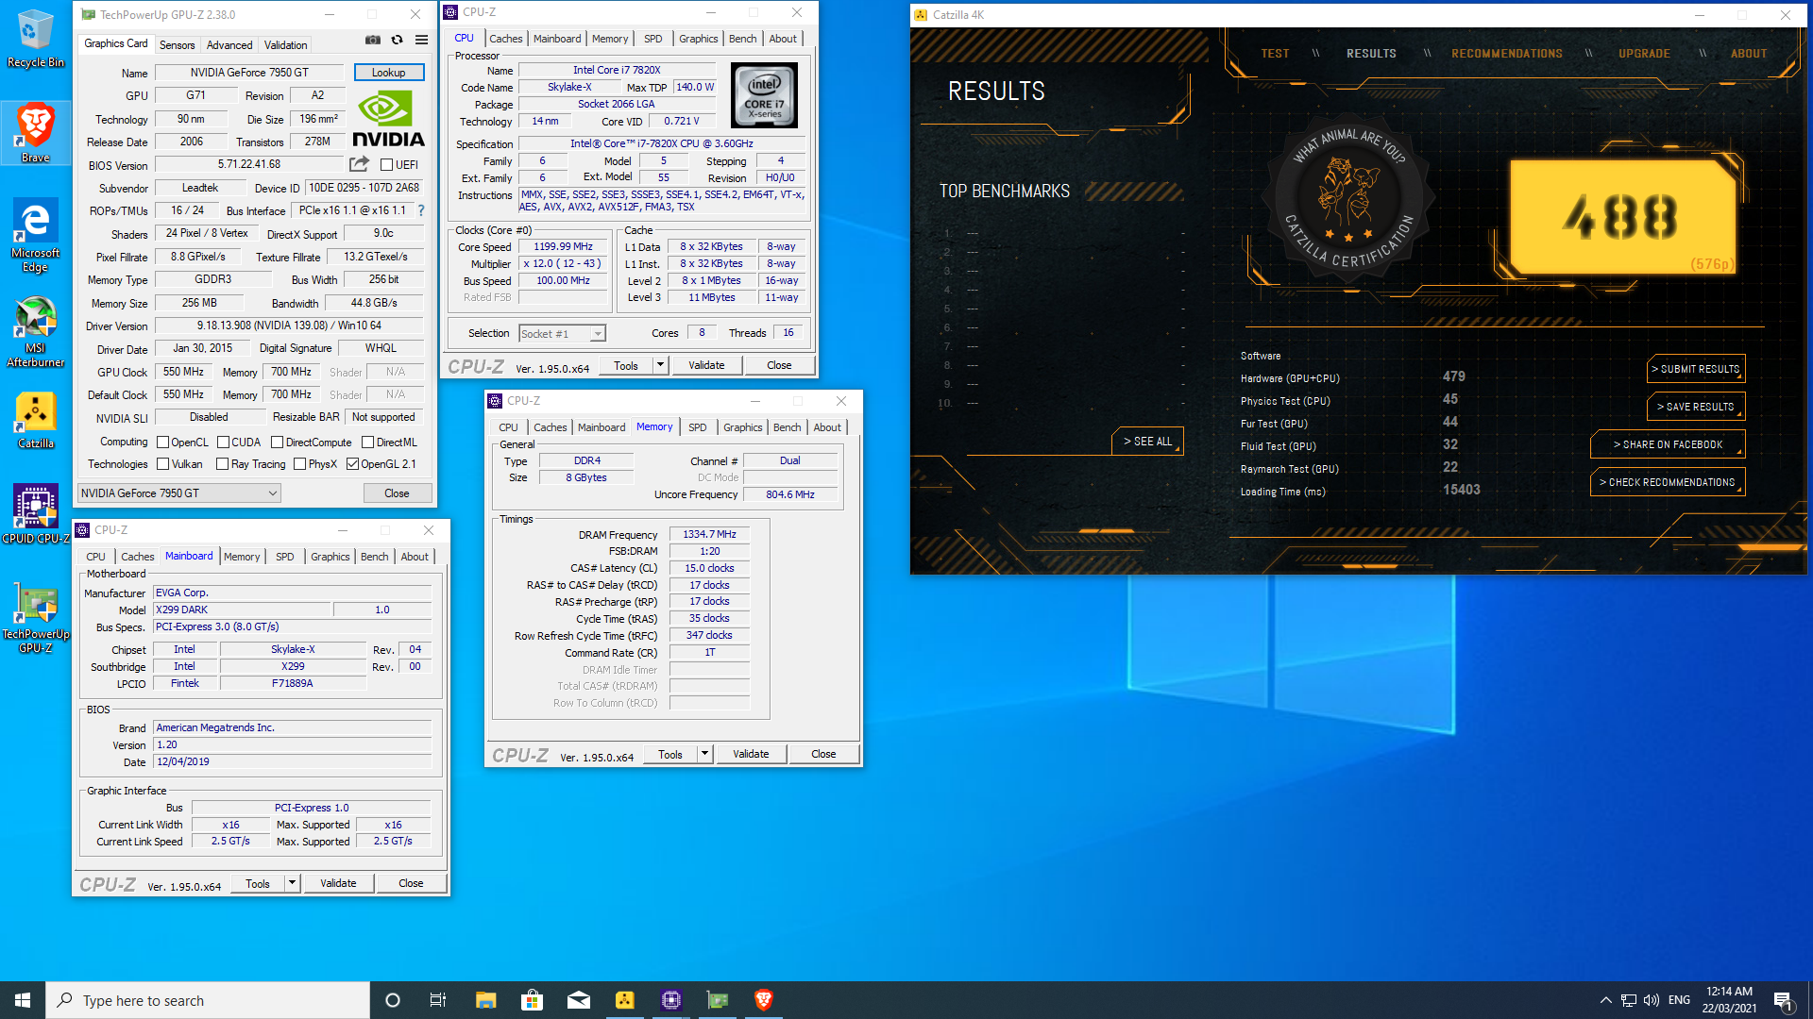Click Validate in CPU-Z Mainboard window
The image size is (1813, 1019).
point(338,883)
